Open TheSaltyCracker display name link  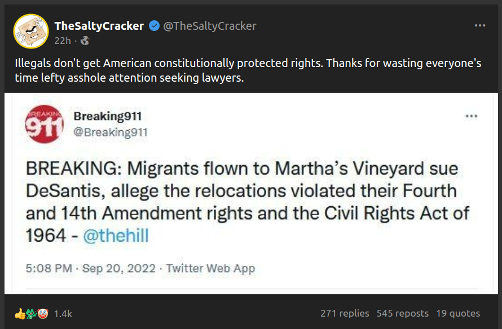(x=99, y=26)
